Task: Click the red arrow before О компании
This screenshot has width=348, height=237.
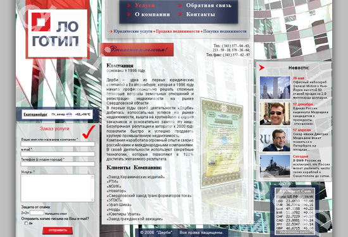Action: coord(128,15)
